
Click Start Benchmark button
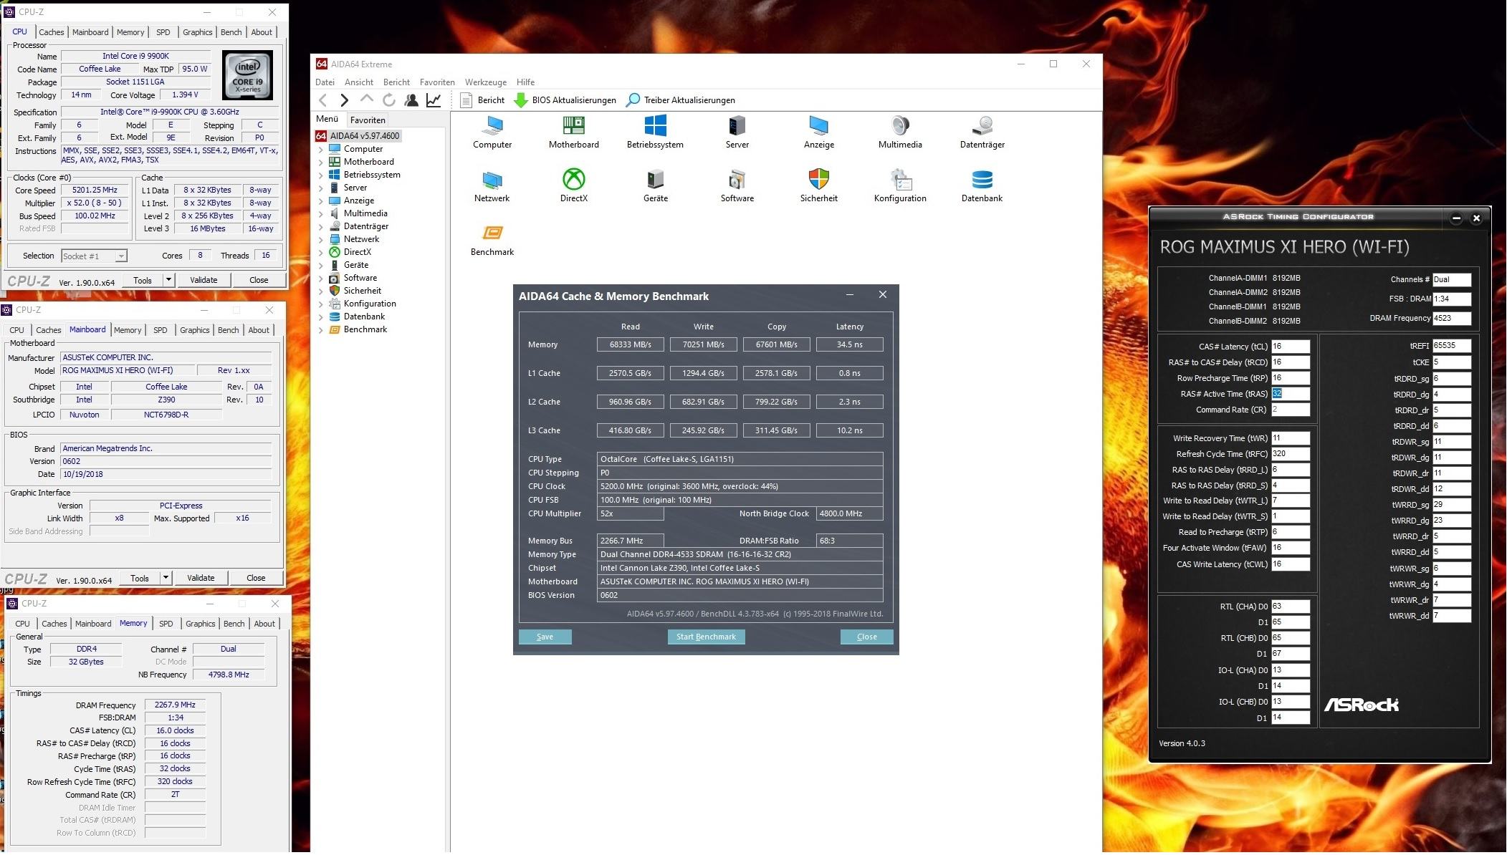pos(706,637)
